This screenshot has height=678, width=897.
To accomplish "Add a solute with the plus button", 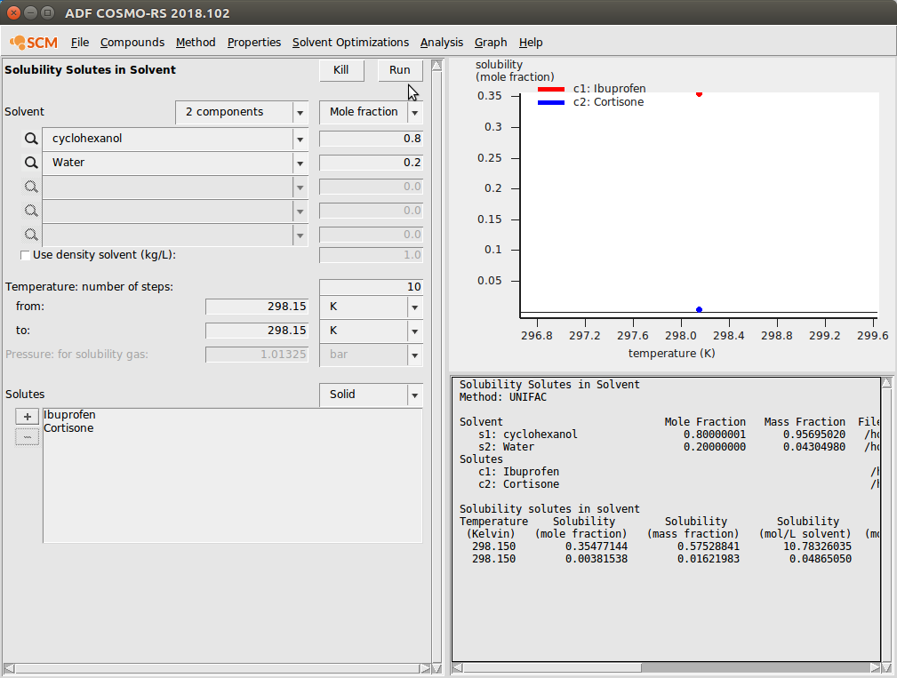I will [27, 416].
